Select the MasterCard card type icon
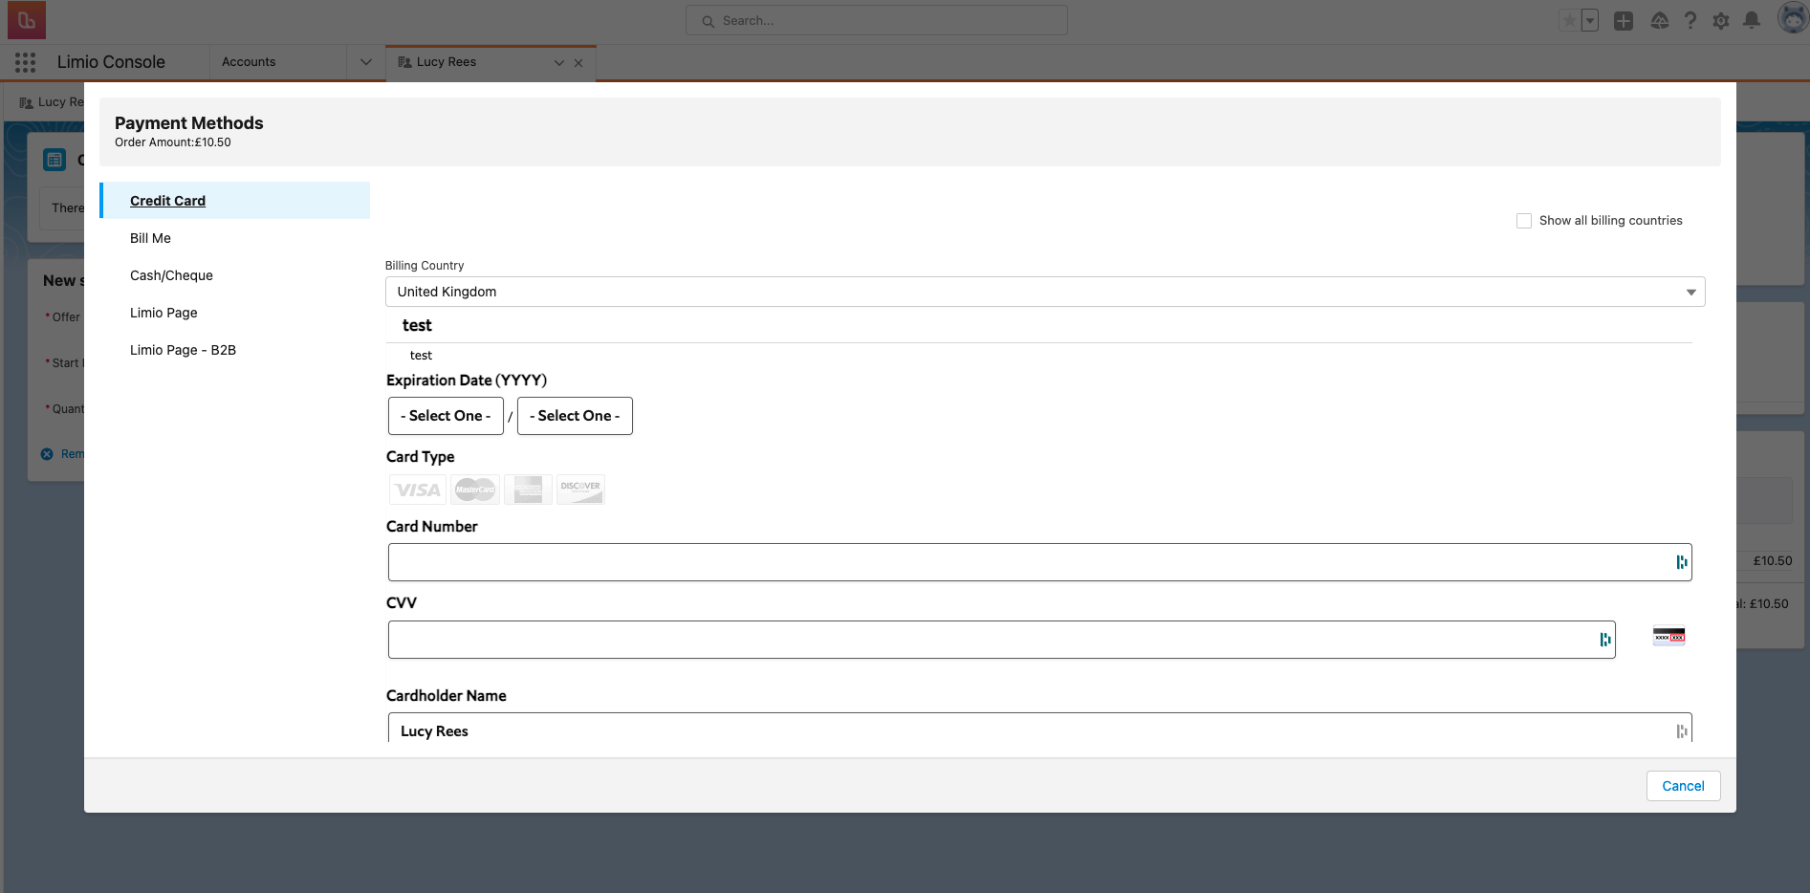Viewport: 1810px width, 893px height. click(474, 490)
